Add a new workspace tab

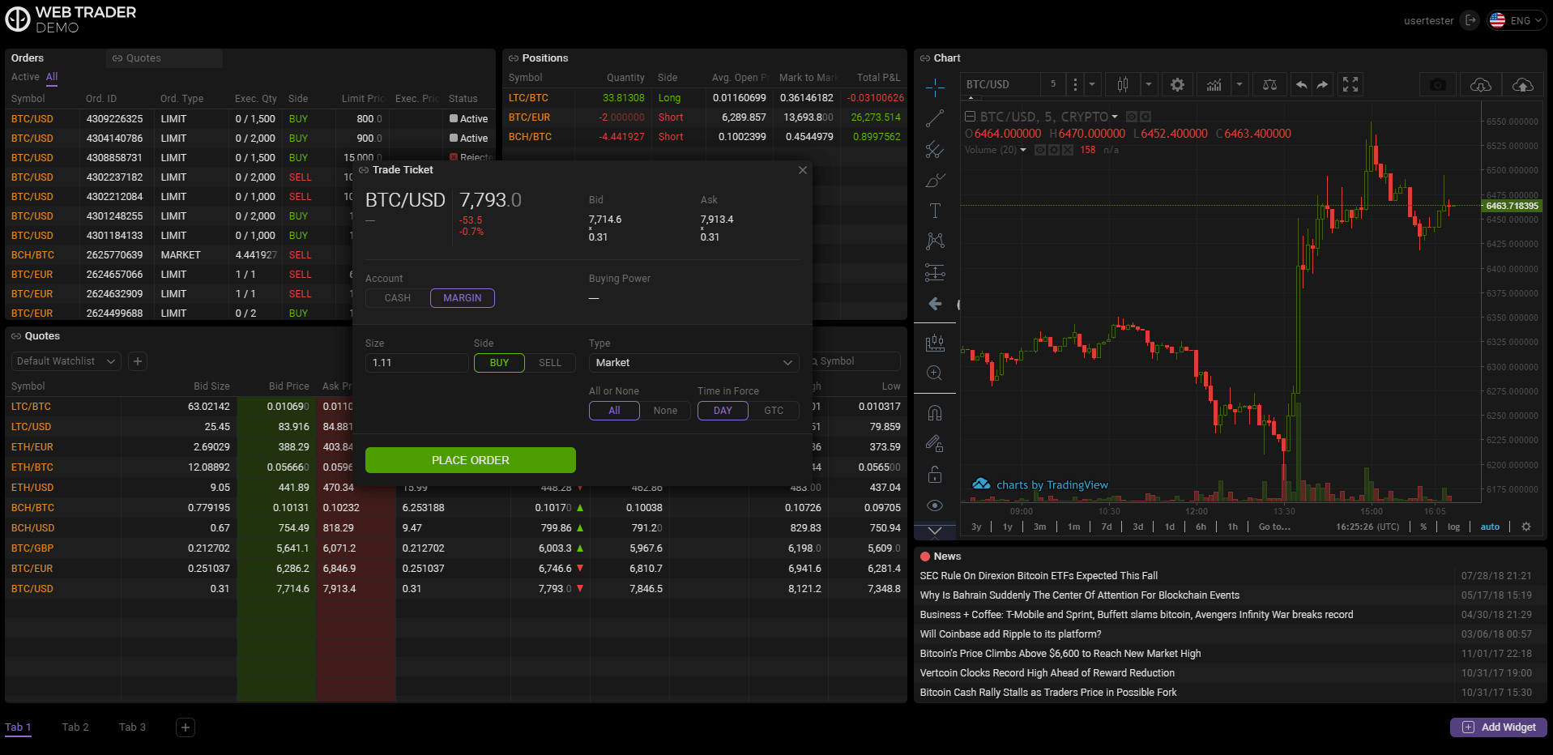(x=186, y=727)
